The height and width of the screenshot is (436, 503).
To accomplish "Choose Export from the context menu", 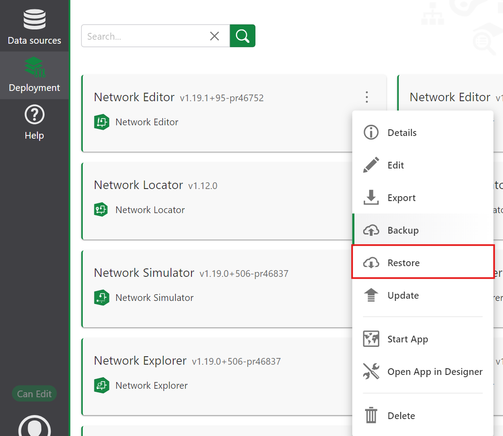I will pos(423,197).
